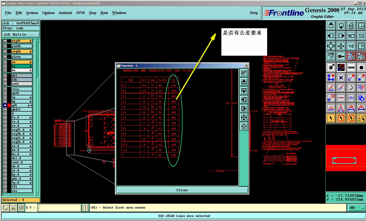Select the net selection arrow tool

[x=361, y=118]
